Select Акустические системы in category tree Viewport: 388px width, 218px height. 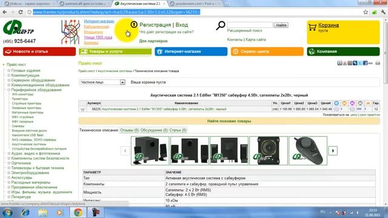pos(29,144)
